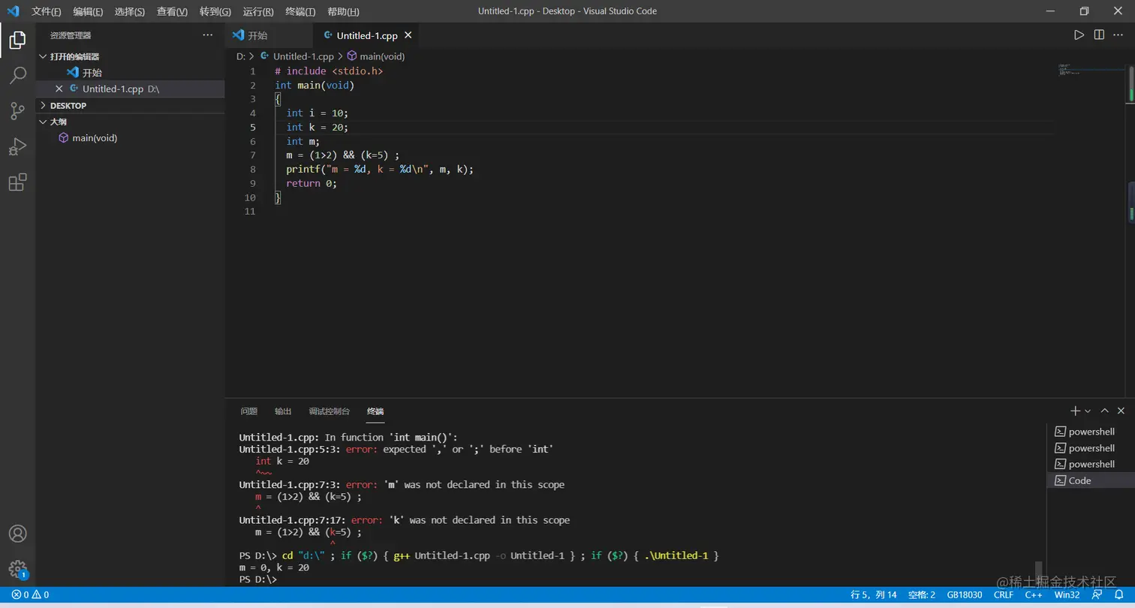This screenshot has width=1135, height=608.
Task: Switch to the Welcome editor tab
Action: click(269, 35)
